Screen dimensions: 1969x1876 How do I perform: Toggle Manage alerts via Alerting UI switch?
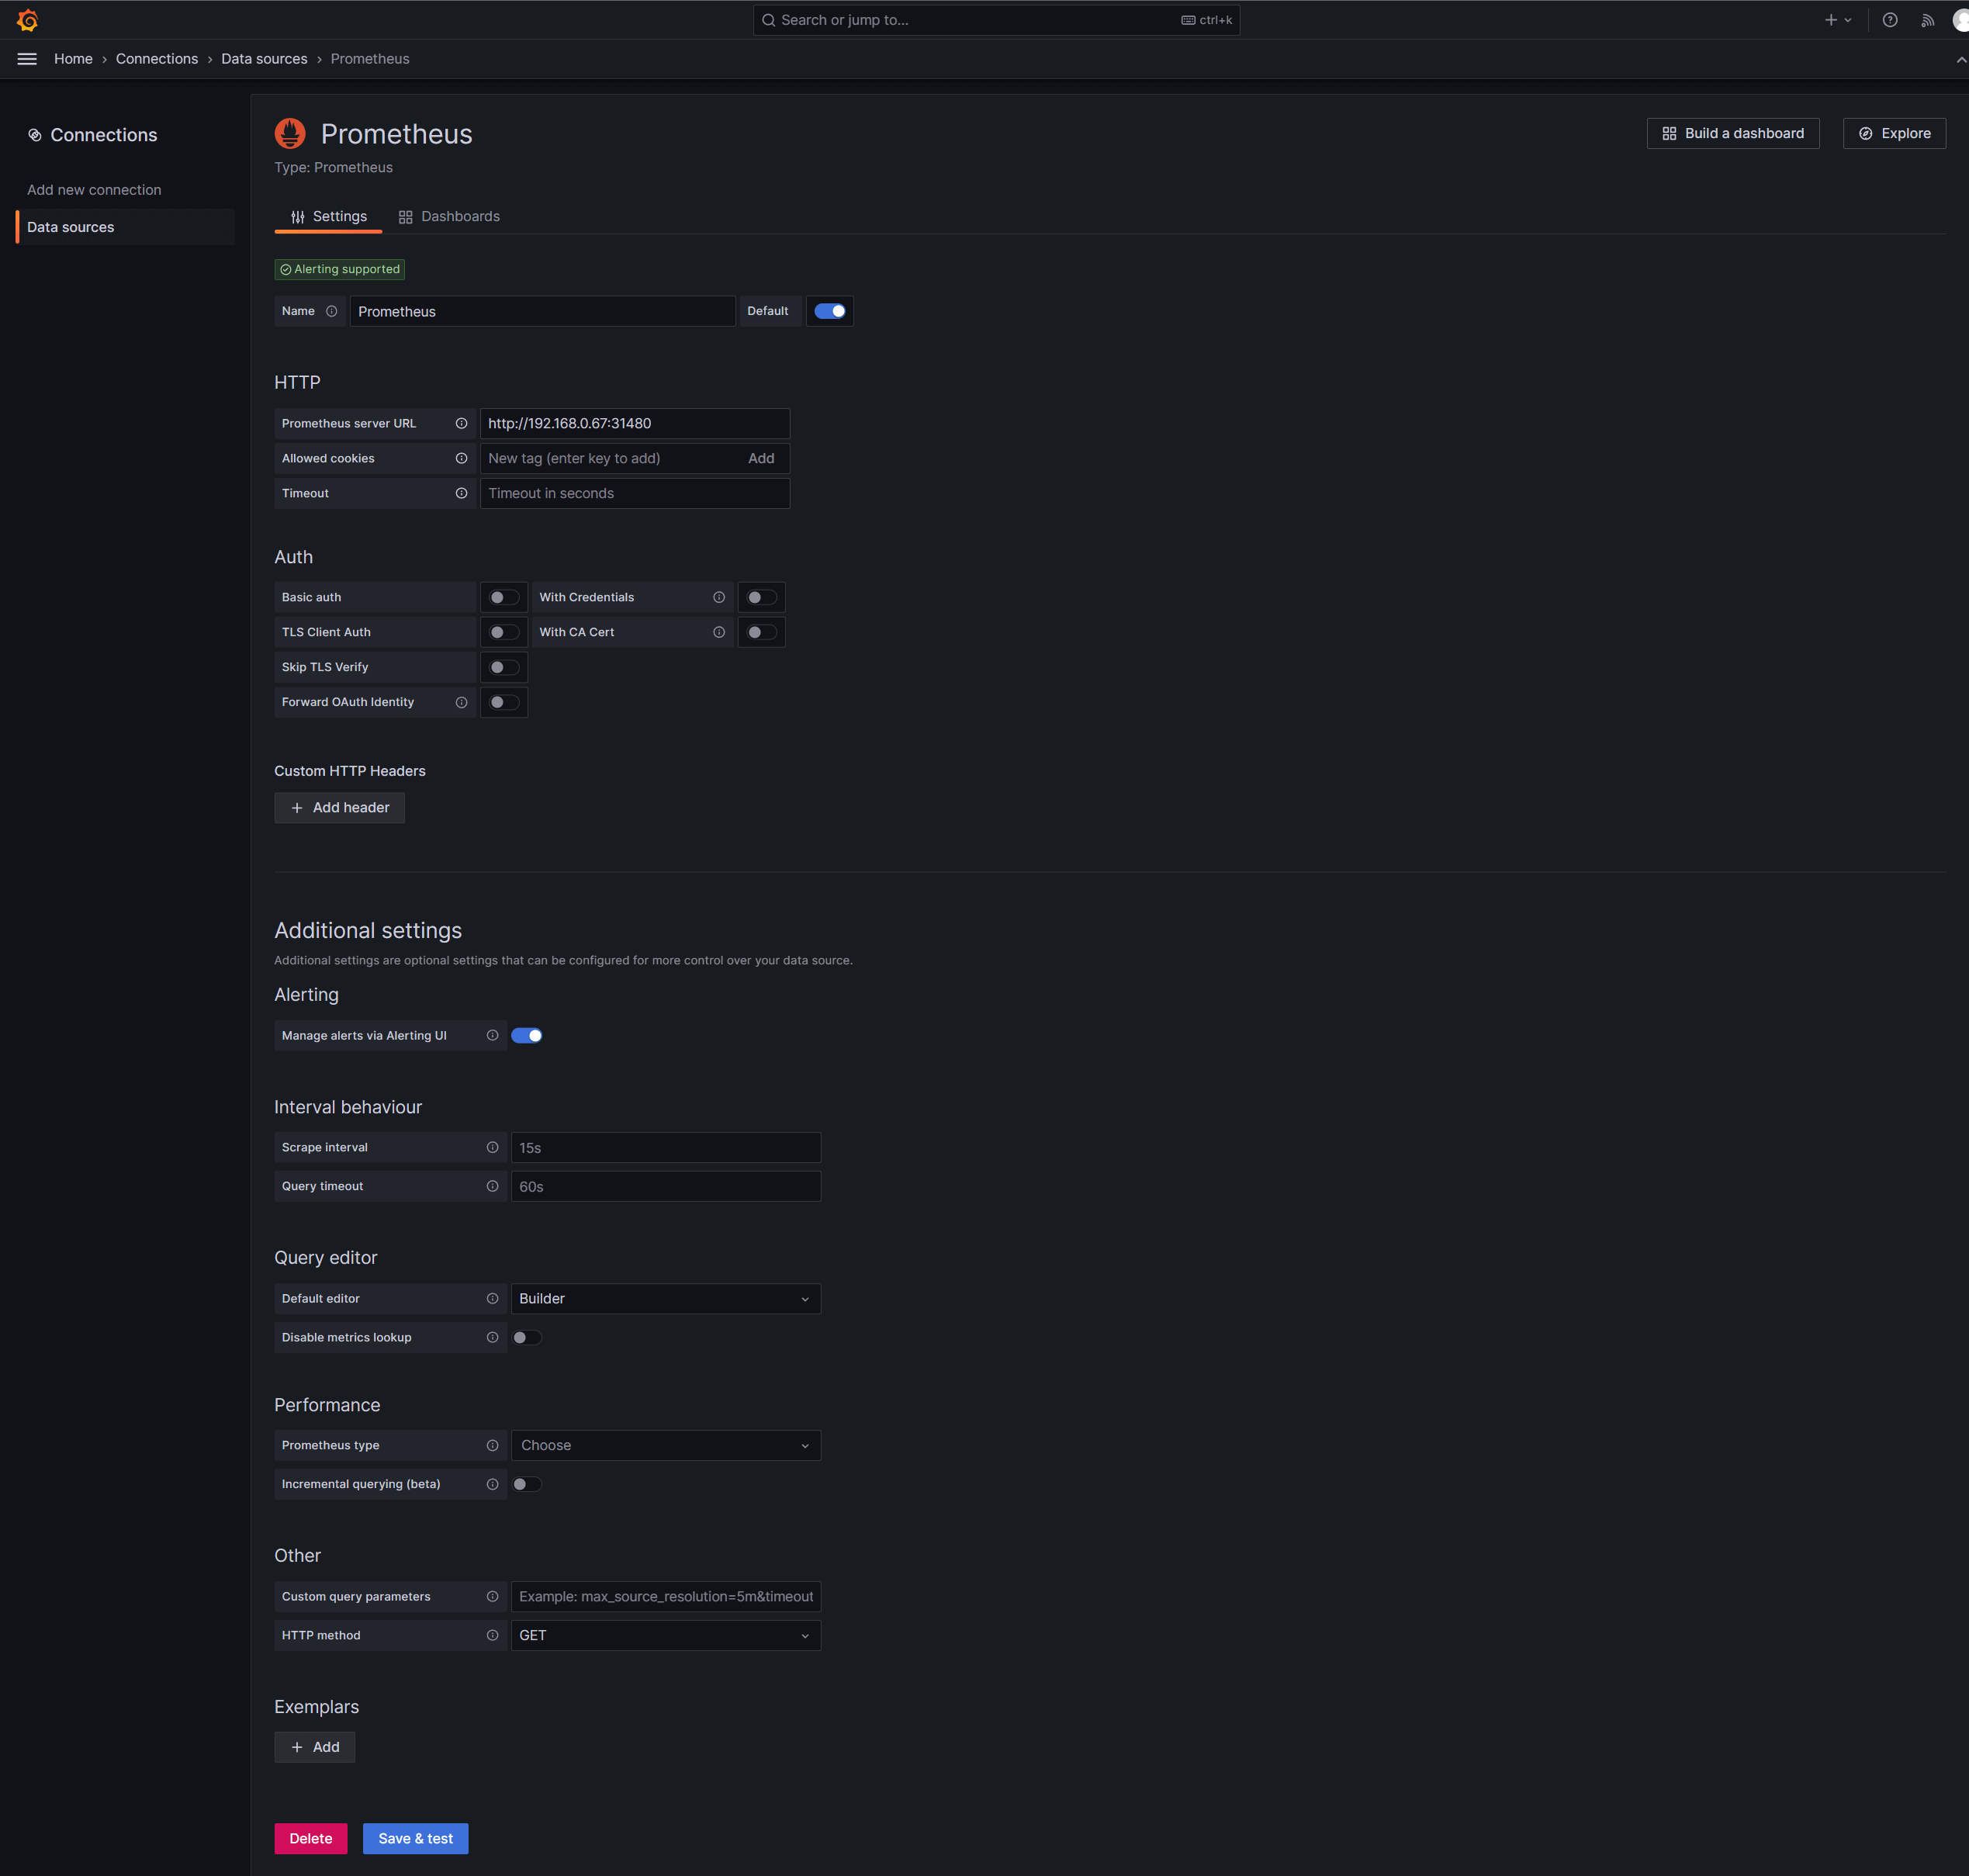(x=527, y=1035)
